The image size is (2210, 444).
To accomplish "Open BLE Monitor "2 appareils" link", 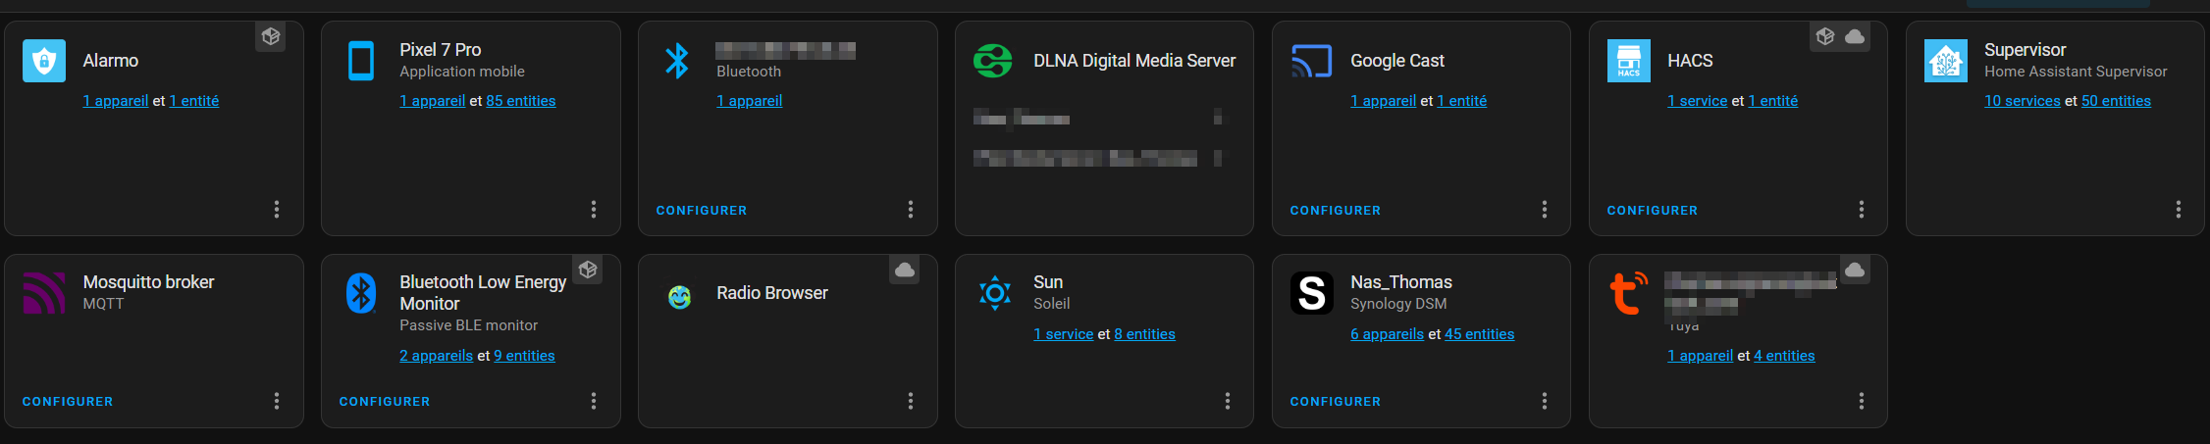I will [x=437, y=356].
